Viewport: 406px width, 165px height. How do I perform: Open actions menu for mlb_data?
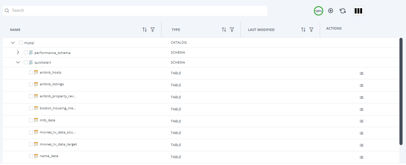coord(362,121)
